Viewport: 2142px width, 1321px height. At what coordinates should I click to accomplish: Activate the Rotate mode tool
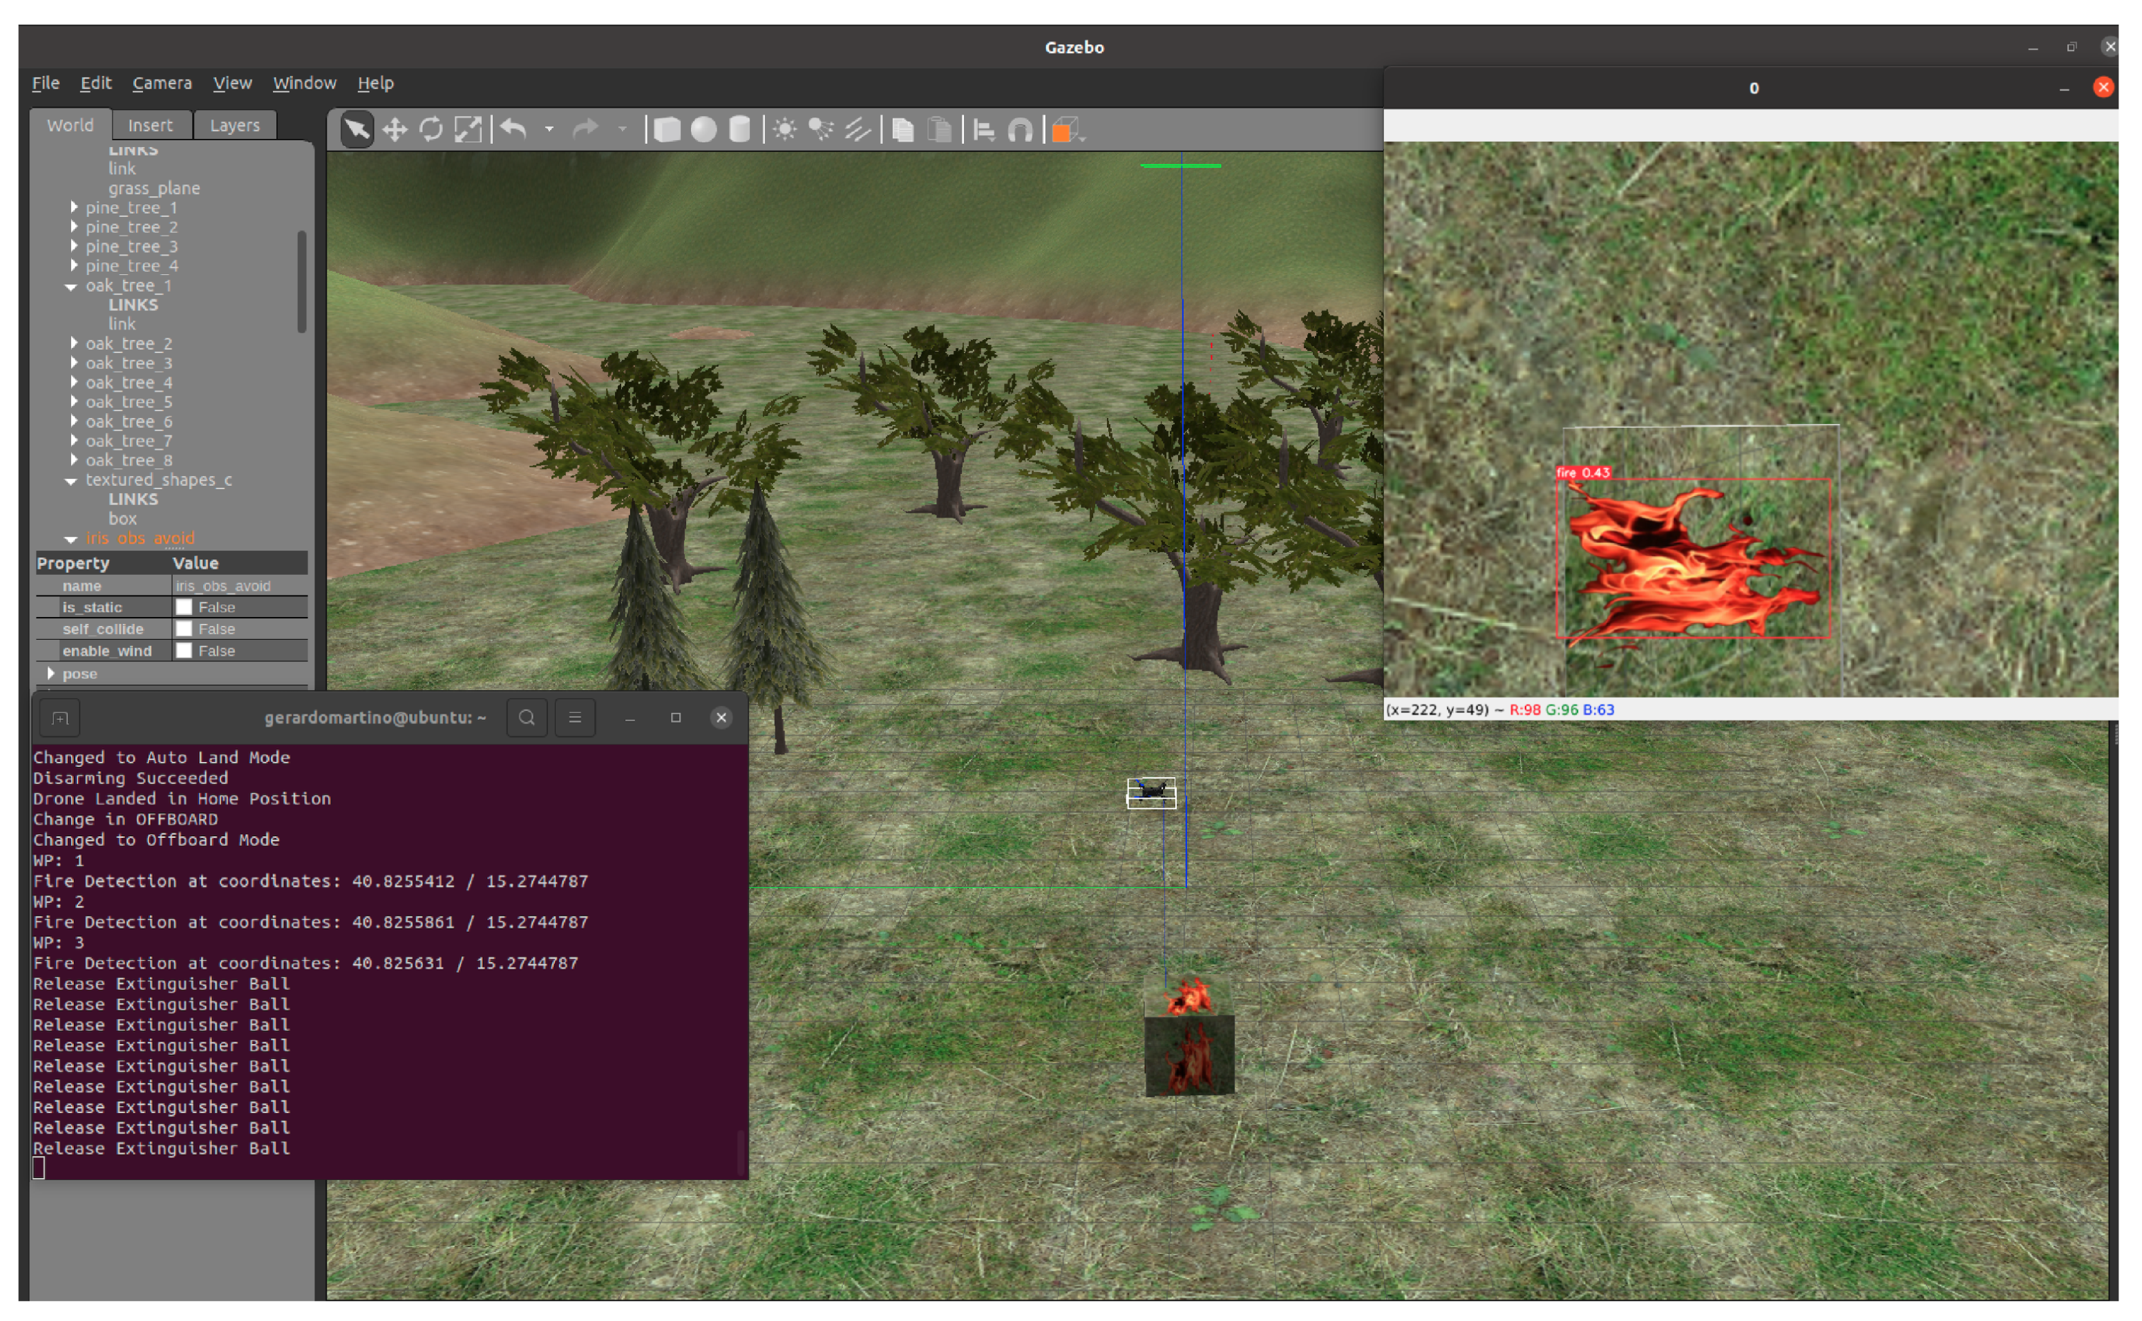[x=430, y=130]
